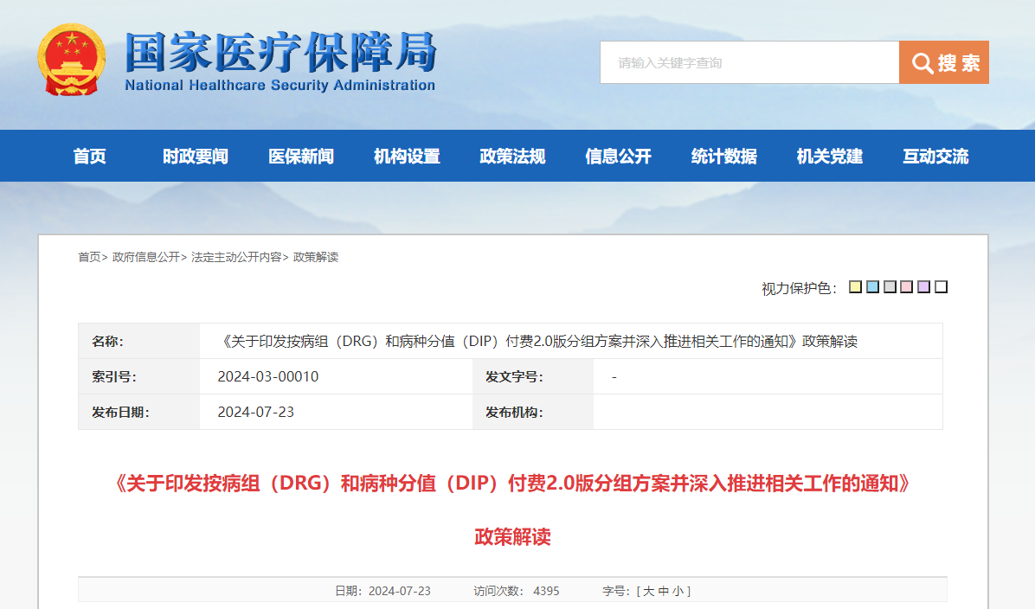Select the yellow eye-protection color swatch

[x=855, y=287]
